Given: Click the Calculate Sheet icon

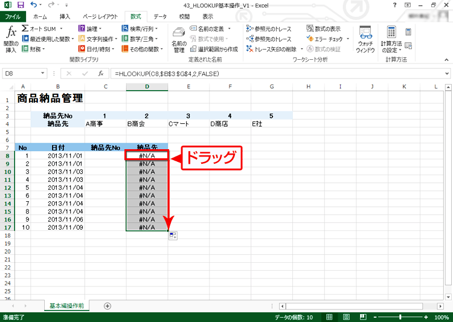Looking at the screenshot, I should point(408,45).
